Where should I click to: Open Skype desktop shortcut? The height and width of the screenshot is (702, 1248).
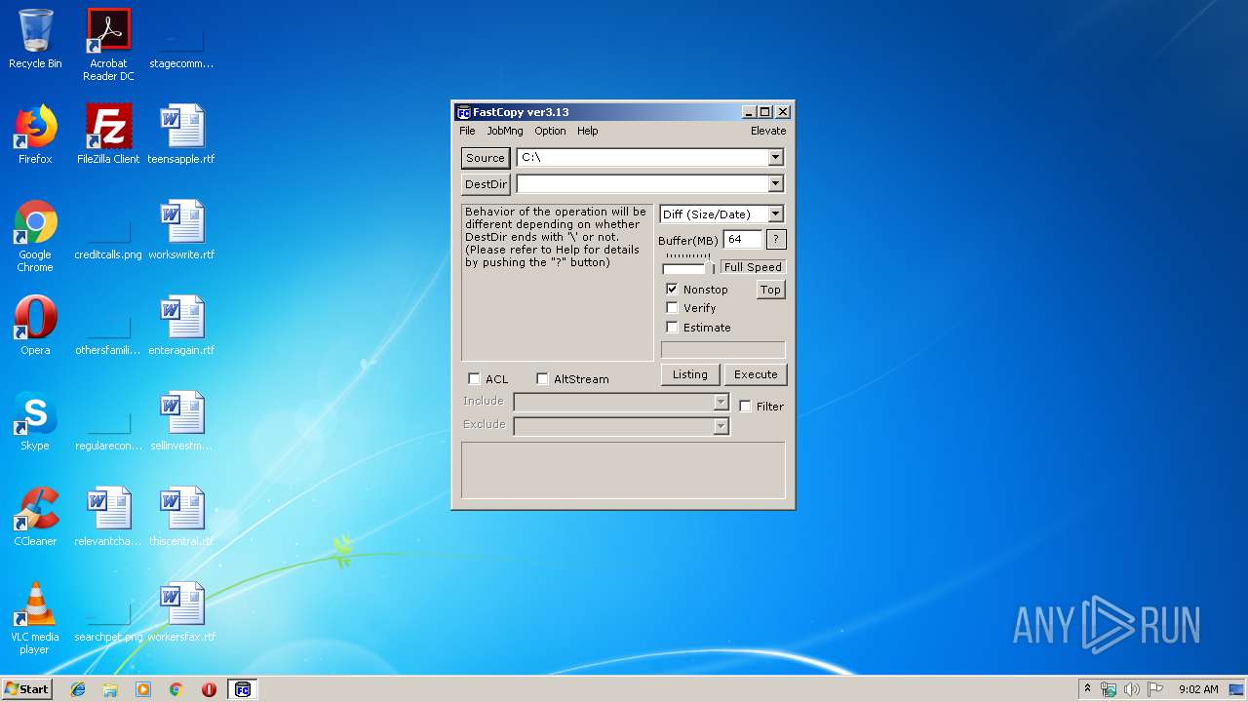35,421
